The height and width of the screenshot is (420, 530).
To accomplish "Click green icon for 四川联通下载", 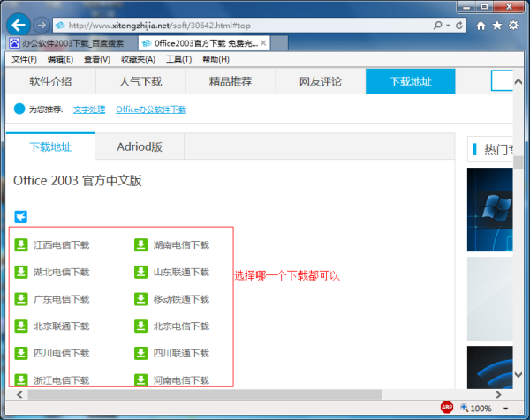I will (140, 353).
